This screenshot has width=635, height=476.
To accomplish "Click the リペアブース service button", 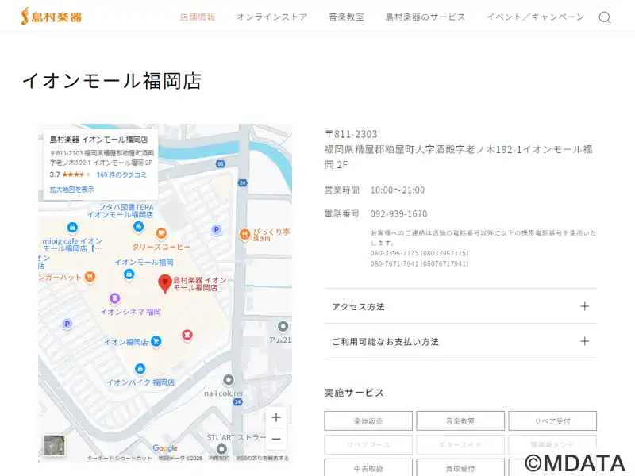I will tap(368, 444).
